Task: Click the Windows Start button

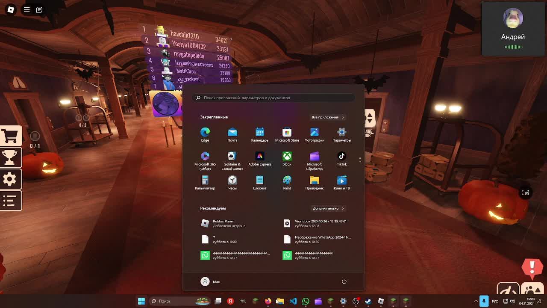Action: pyautogui.click(x=141, y=301)
